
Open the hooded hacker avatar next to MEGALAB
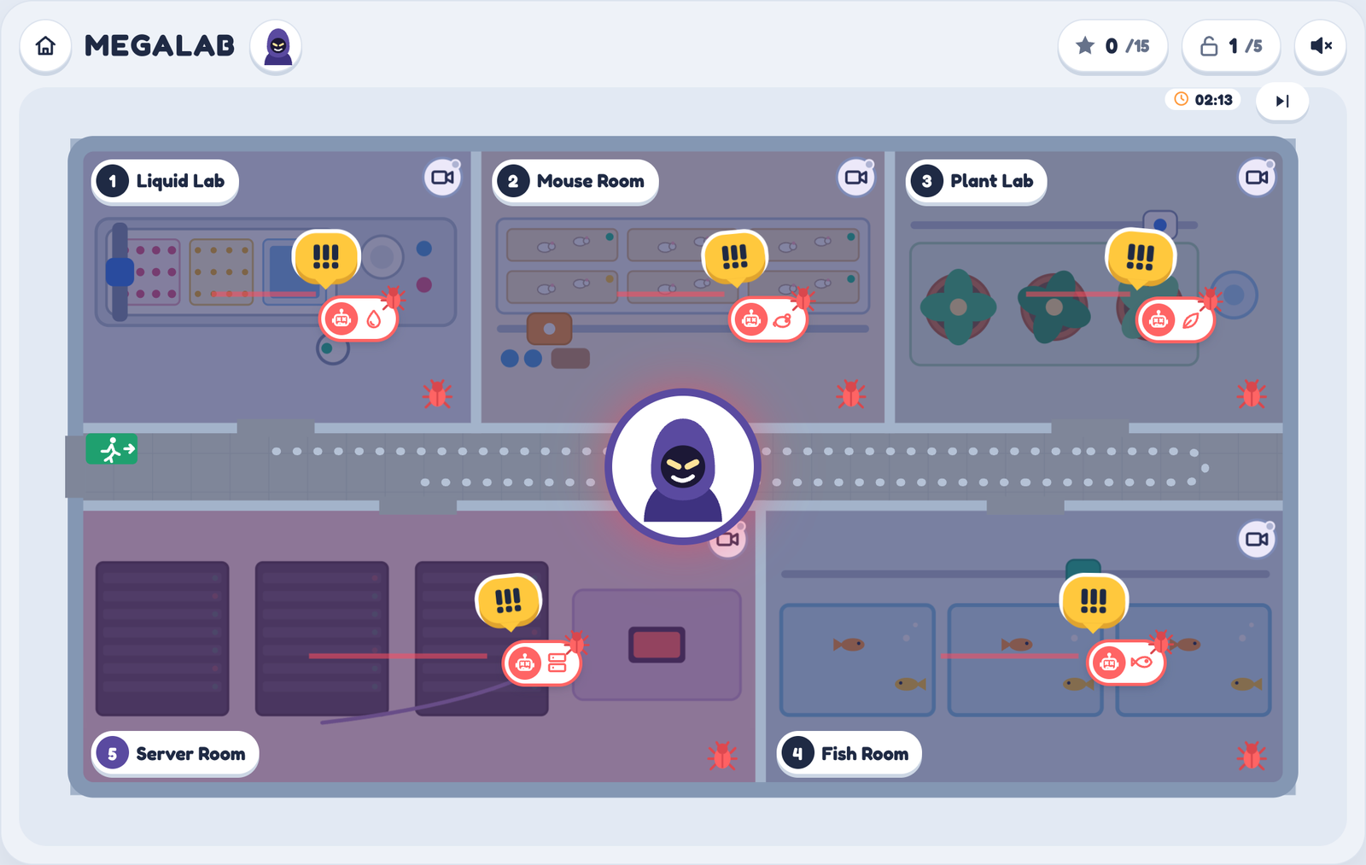[x=277, y=46]
